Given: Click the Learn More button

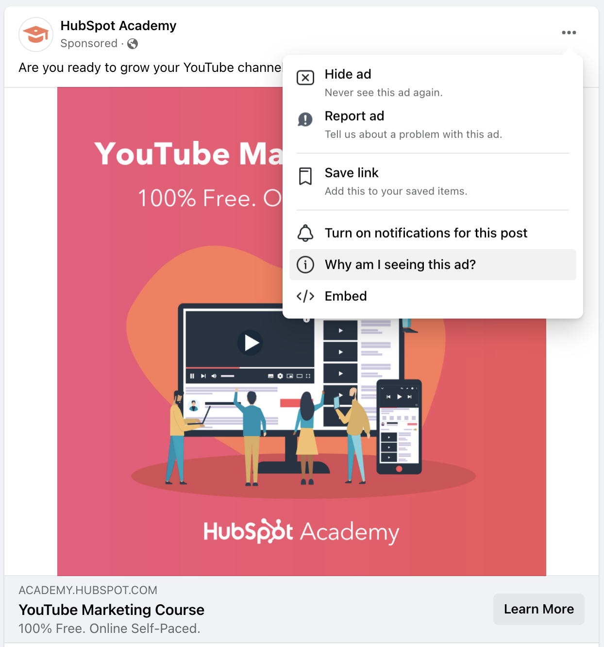Looking at the screenshot, I should (539, 609).
